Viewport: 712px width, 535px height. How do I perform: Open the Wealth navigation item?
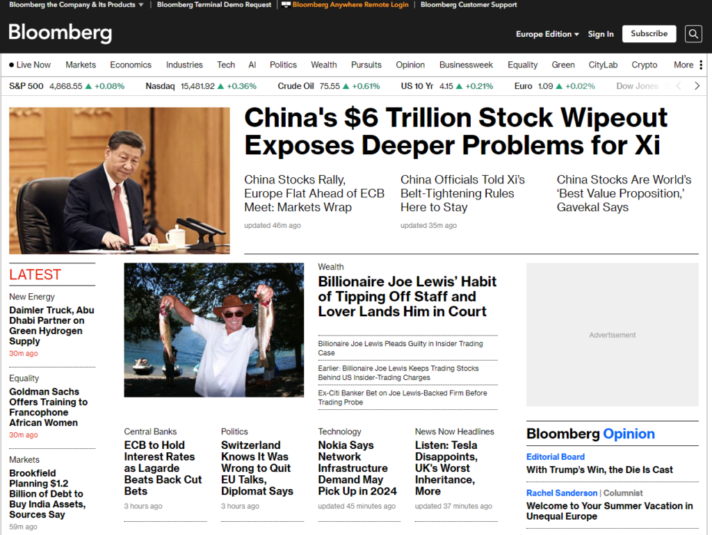pos(324,65)
